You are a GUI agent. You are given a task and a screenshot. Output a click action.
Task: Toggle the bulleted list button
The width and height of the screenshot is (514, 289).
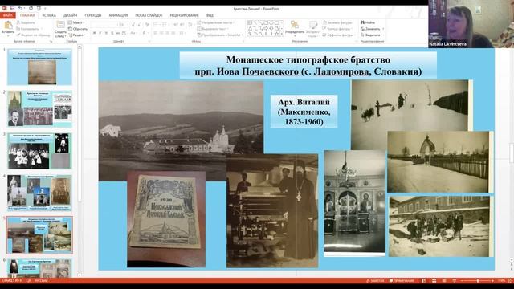156,24
